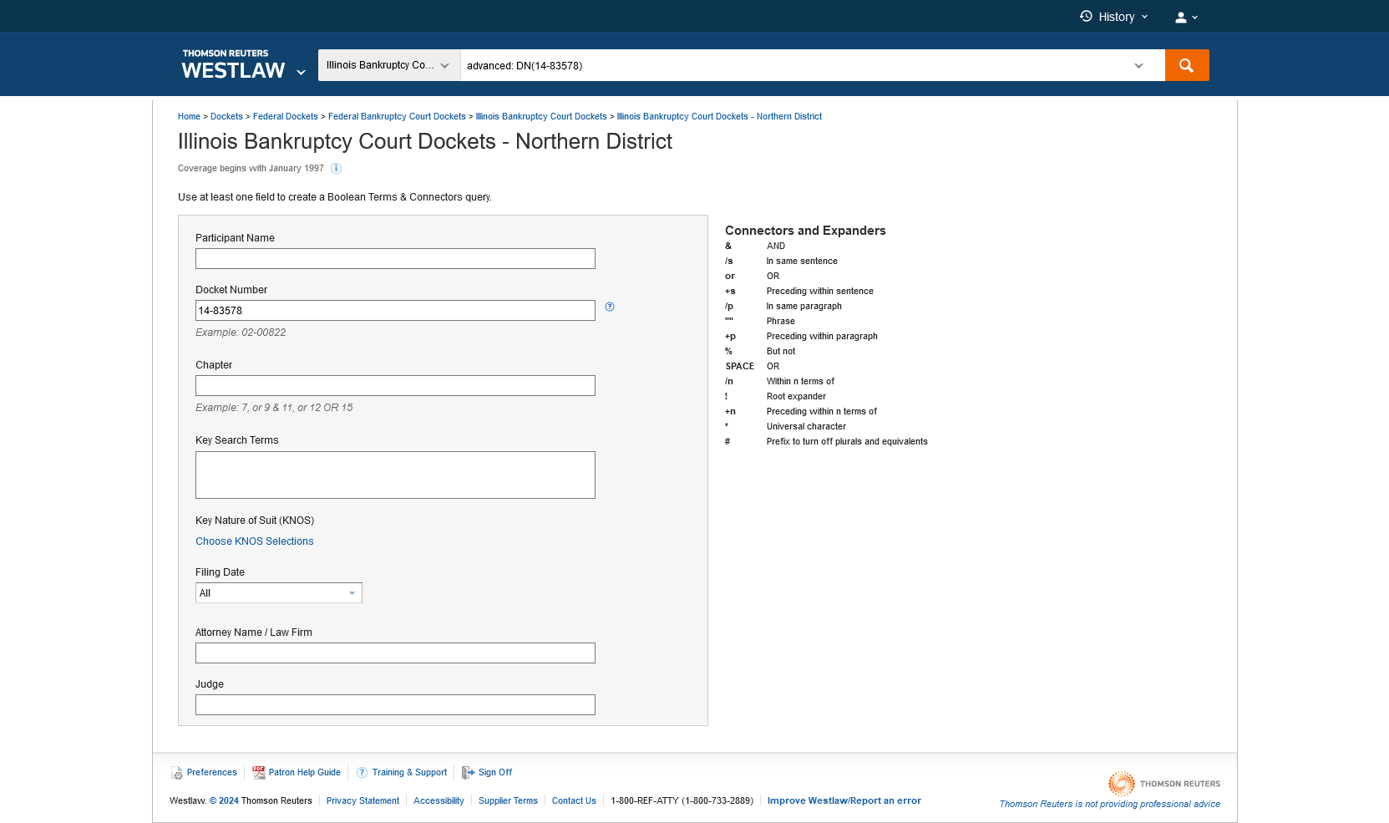Open the History menu
The width and height of the screenshot is (1389, 823).
[x=1113, y=17]
